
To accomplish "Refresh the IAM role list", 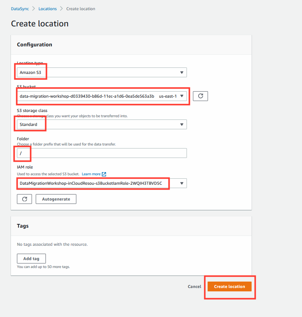I will click(24, 199).
